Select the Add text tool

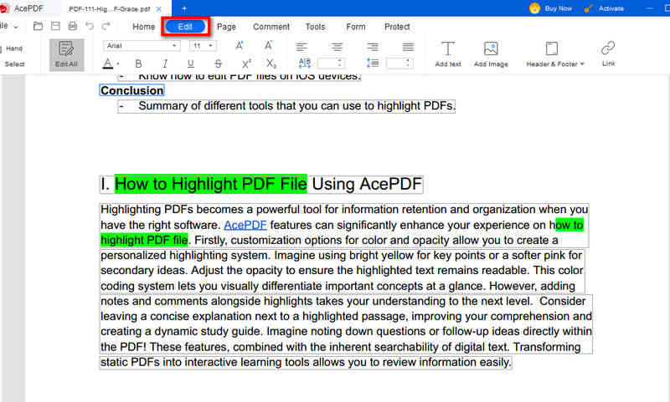pyautogui.click(x=448, y=53)
